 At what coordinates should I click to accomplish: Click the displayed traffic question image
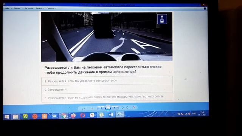click(x=107, y=37)
